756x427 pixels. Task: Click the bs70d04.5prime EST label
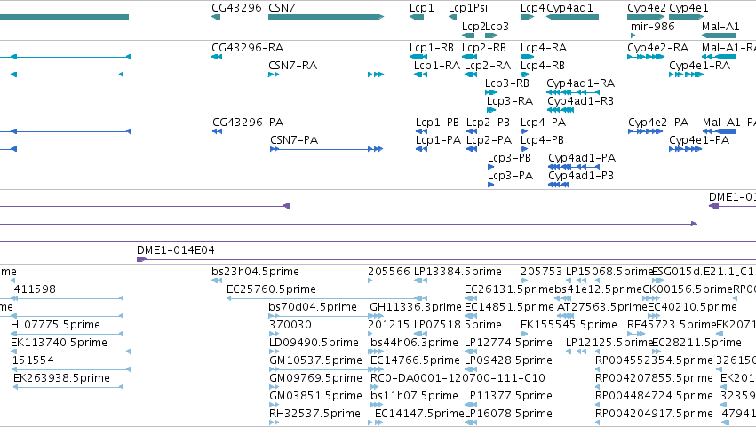(x=313, y=307)
